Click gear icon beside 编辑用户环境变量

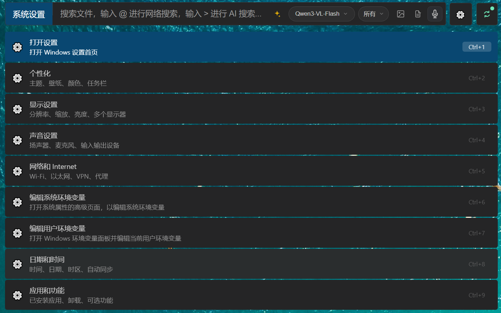(x=17, y=233)
